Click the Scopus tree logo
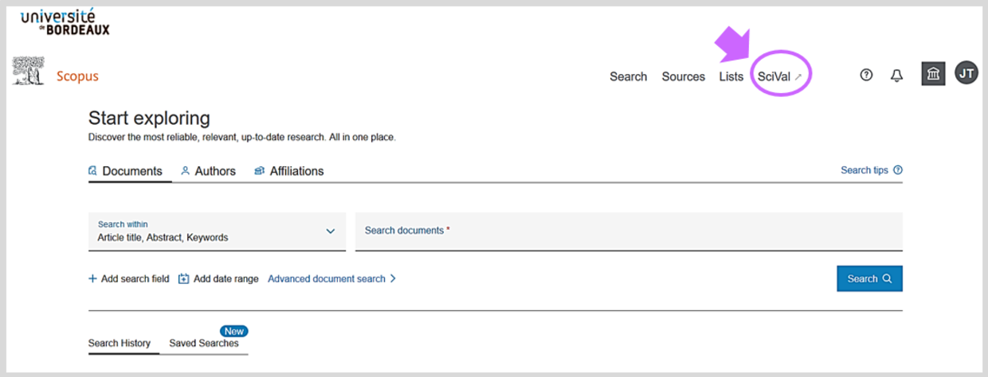 pyautogui.click(x=28, y=72)
